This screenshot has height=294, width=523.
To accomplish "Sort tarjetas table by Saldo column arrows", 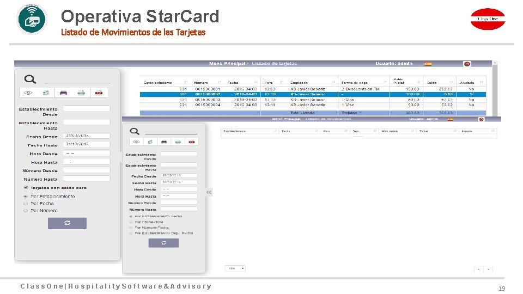I will click(x=451, y=82).
